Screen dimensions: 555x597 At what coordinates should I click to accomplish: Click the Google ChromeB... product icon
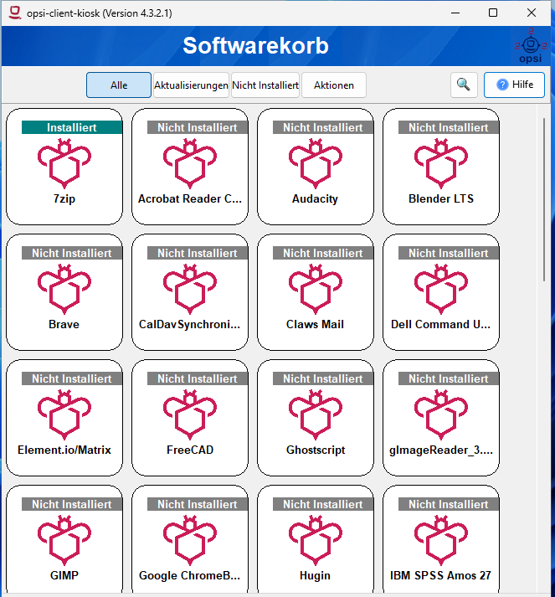(x=189, y=540)
